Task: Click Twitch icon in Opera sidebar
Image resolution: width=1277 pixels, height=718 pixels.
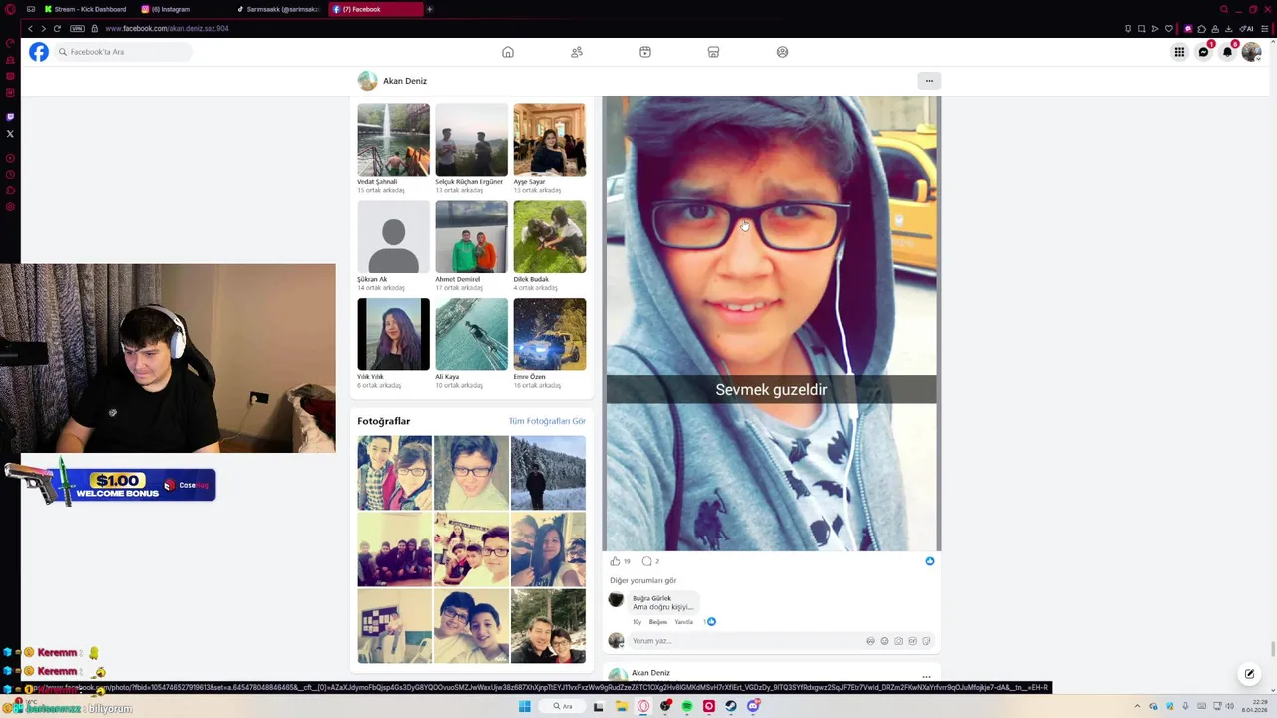Action: pyautogui.click(x=10, y=117)
